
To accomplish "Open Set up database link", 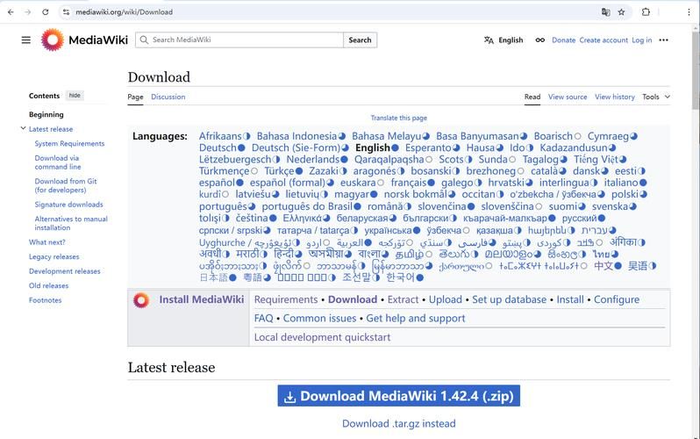I will [x=509, y=299].
